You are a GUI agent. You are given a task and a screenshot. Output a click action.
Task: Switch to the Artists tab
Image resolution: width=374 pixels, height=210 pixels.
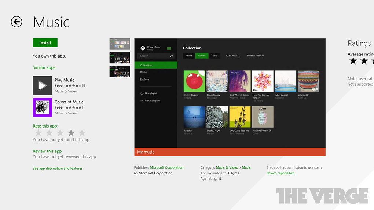click(x=189, y=56)
